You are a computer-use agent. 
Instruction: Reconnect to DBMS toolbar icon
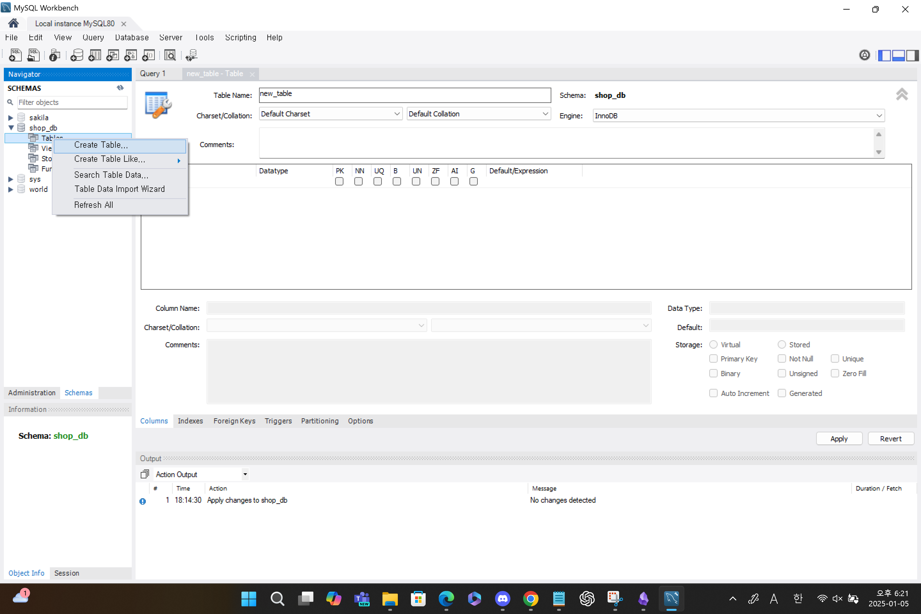click(x=192, y=55)
